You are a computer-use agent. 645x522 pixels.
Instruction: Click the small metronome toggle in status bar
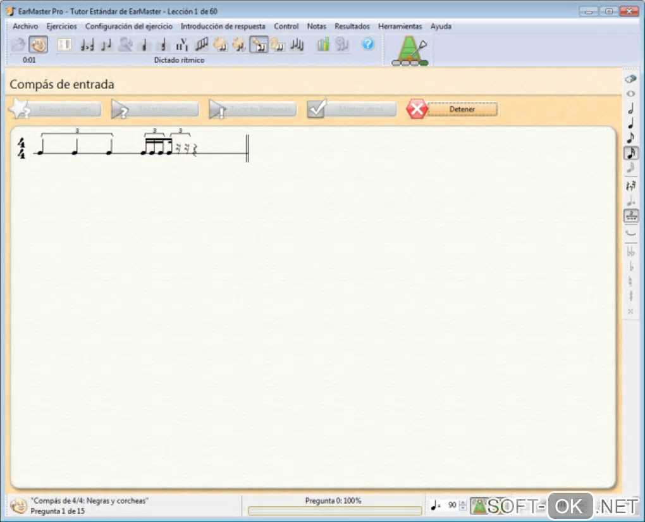(479, 506)
